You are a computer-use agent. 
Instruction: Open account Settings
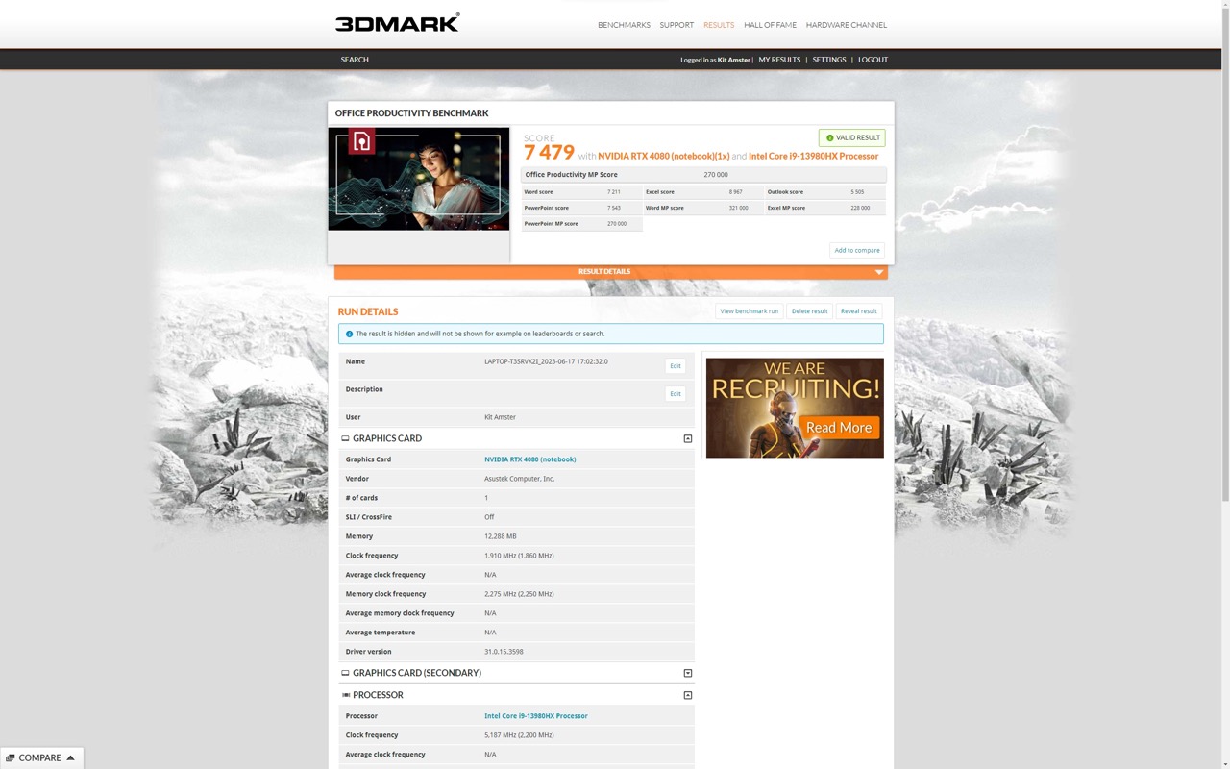[x=829, y=60]
